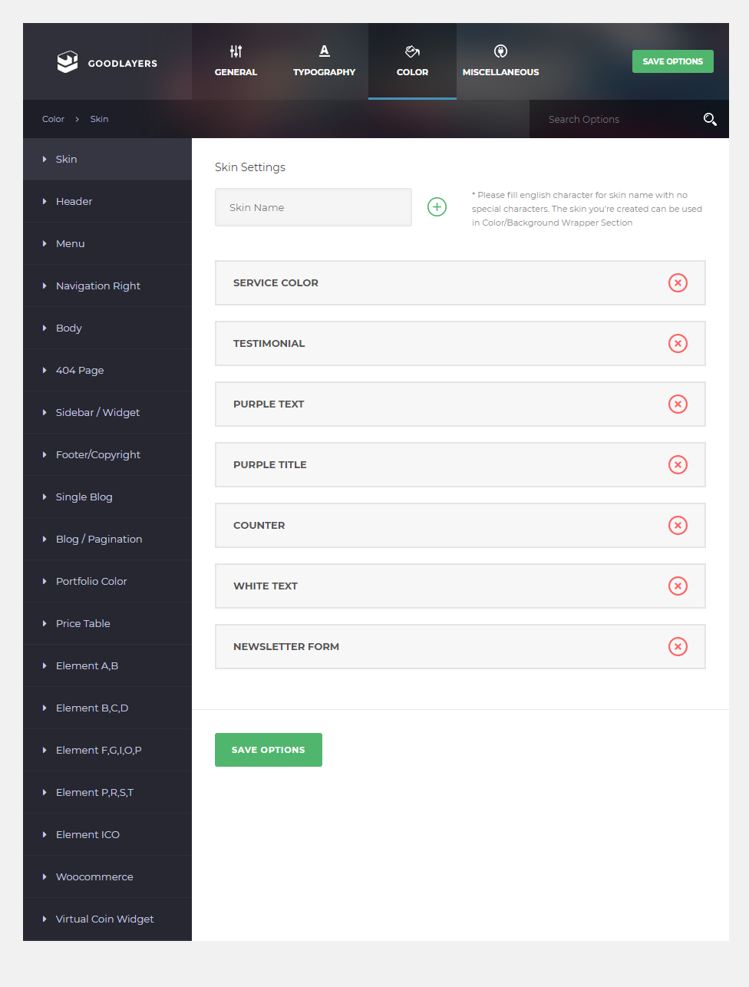Delete the Newsletter Form skin

pos(678,646)
